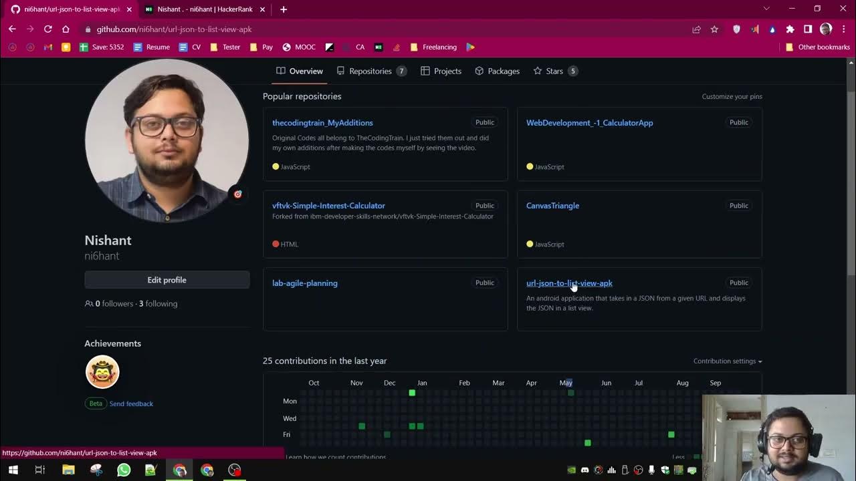
Task: View site information lock icon
Action: coord(88,29)
